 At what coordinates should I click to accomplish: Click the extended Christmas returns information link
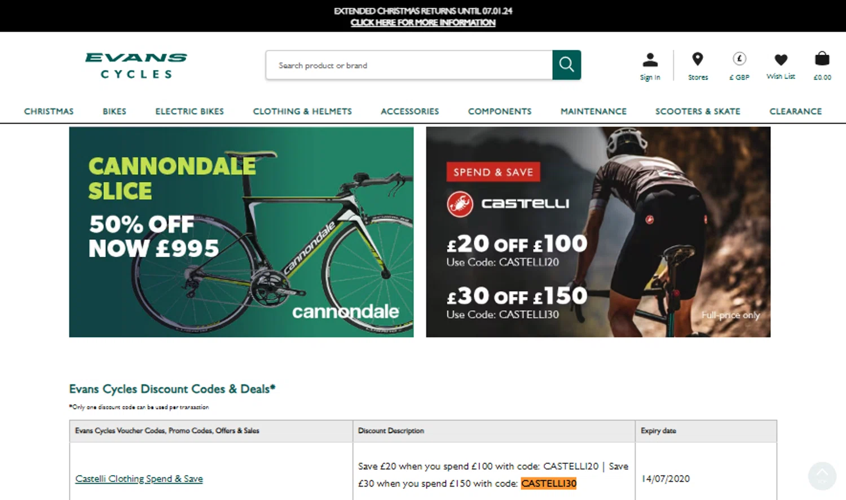[x=423, y=23]
